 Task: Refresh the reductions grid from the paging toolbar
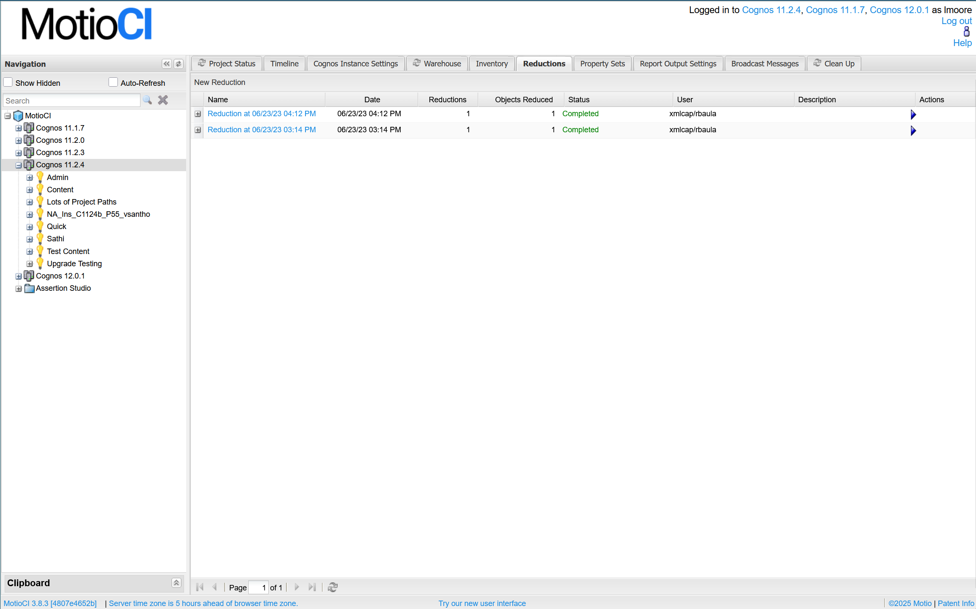tap(333, 587)
